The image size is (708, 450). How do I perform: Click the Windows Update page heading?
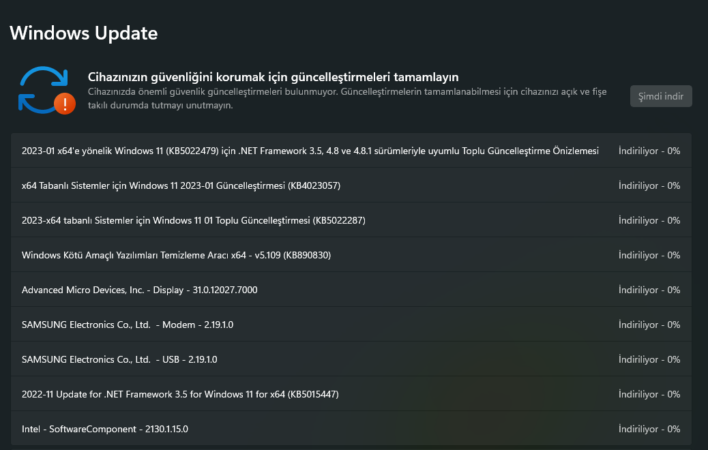pyautogui.click(x=84, y=33)
